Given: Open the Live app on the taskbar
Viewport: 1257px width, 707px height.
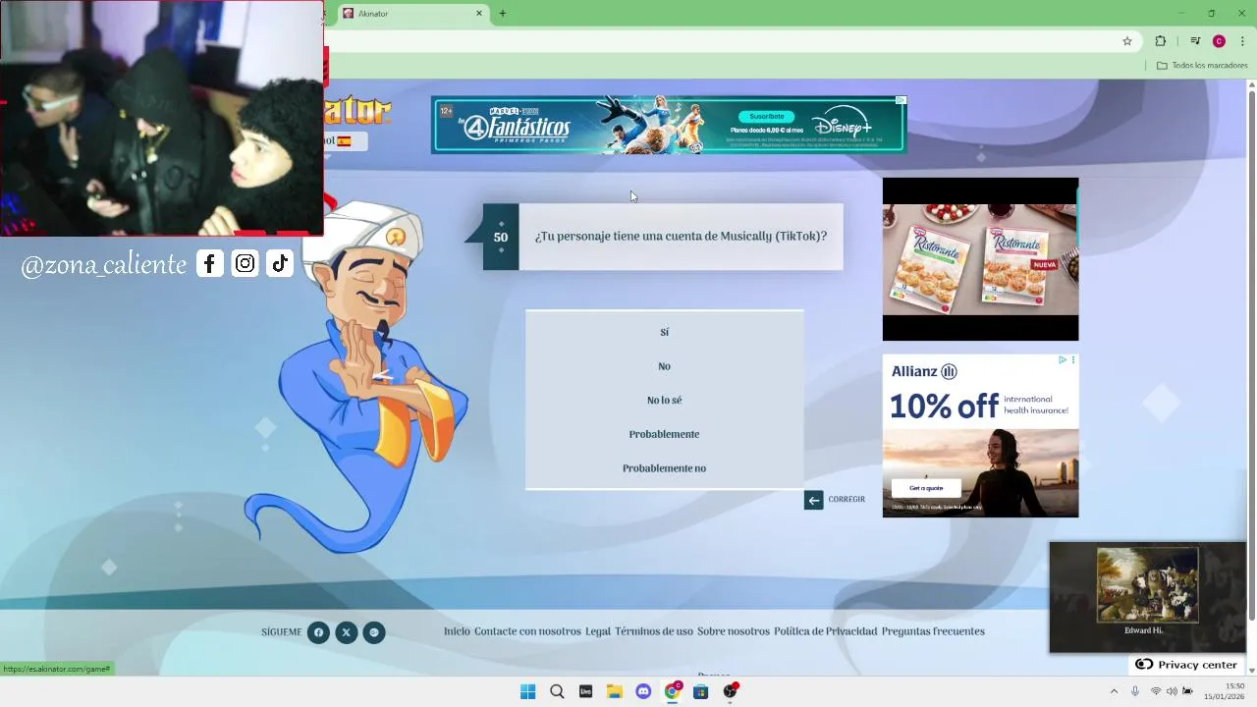Looking at the screenshot, I should 585,691.
